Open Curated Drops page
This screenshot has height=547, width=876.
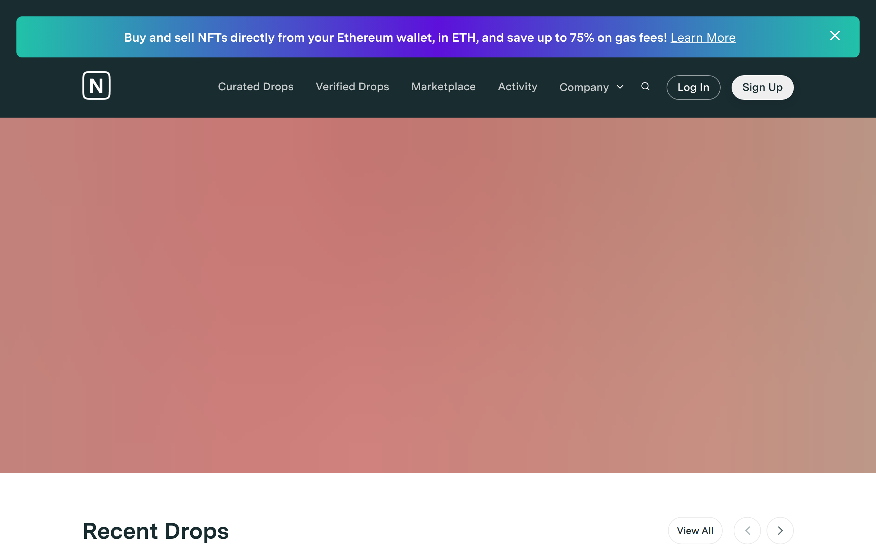(256, 87)
